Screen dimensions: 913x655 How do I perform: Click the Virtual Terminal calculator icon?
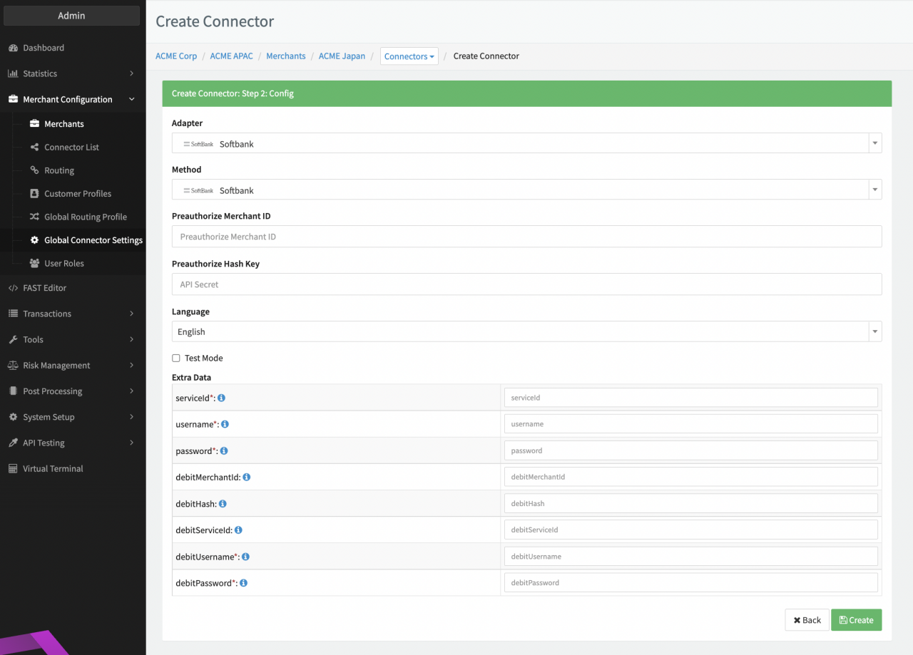click(13, 469)
